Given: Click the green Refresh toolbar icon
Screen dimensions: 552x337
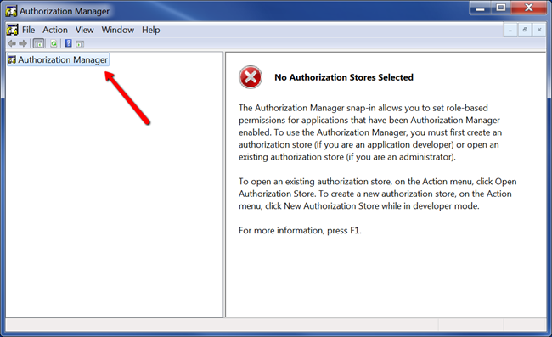Looking at the screenshot, I should point(54,43).
